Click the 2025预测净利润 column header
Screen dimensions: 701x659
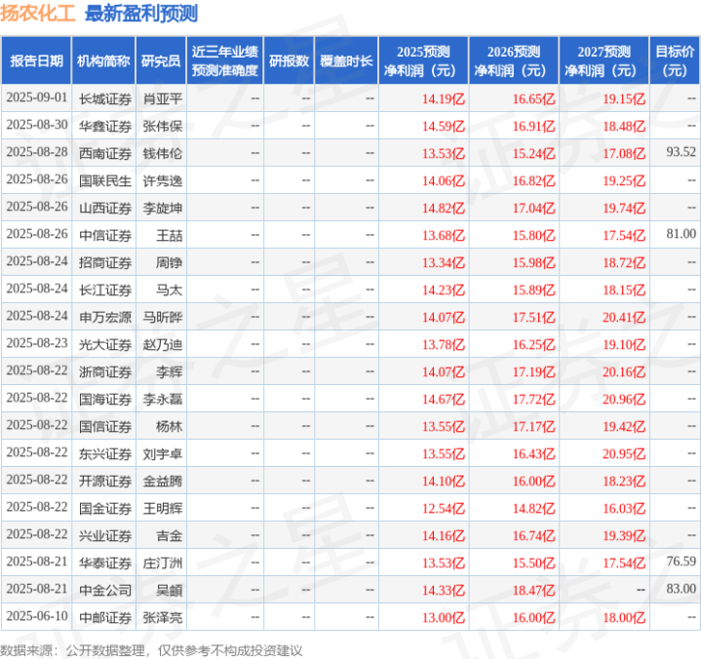pos(423,60)
